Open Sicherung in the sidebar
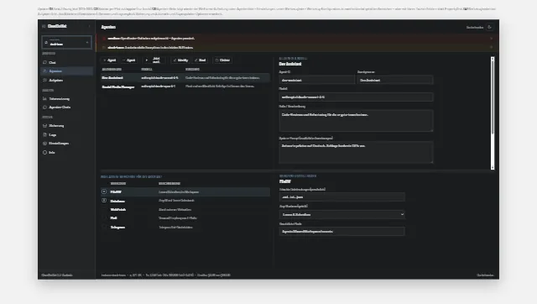 coord(67,126)
